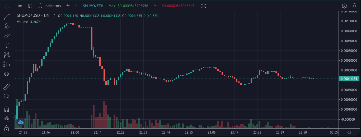Click the 00:05 time axis label
Image resolution: width=361 pixels, height=137 pixels.
click(x=334, y=132)
